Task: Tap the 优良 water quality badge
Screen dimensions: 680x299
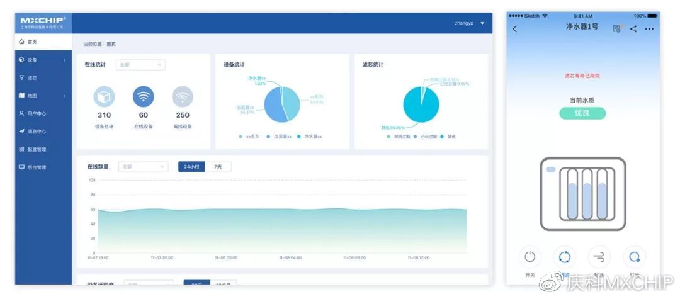Action: tap(582, 113)
